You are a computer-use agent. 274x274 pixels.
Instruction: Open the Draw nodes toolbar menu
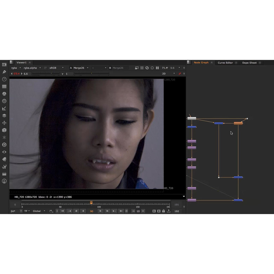4,72
